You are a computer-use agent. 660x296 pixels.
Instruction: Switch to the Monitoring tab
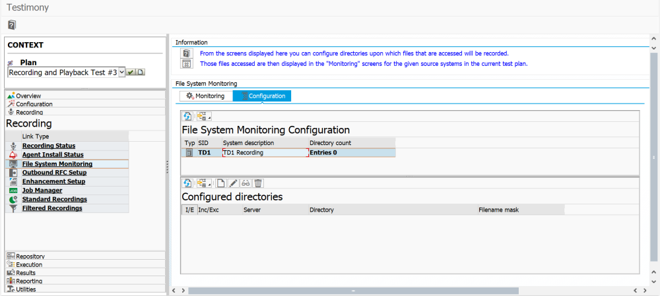[x=206, y=96]
